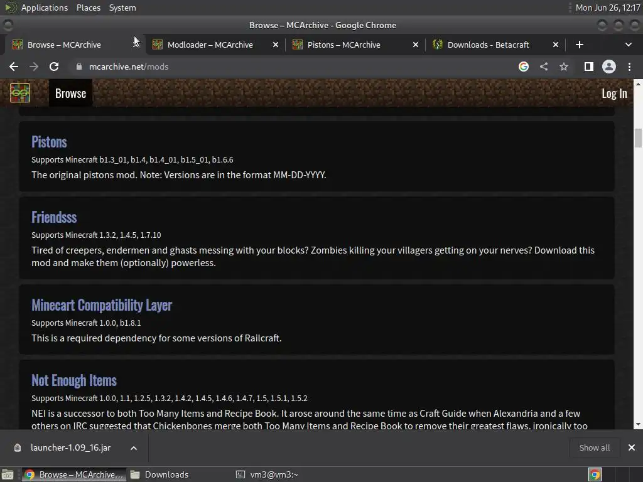The image size is (643, 482).
Task: Reload the mcarchive.net page
Action: point(54,67)
